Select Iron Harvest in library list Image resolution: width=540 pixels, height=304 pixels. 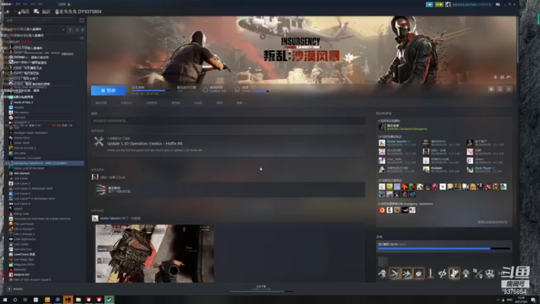[22, 174]
